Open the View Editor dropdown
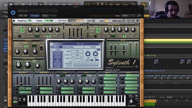This screenshot has width=192, height=108. click(128, 16)
